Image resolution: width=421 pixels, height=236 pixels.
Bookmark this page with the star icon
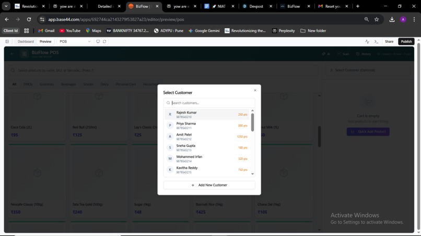tap(377, 19)
